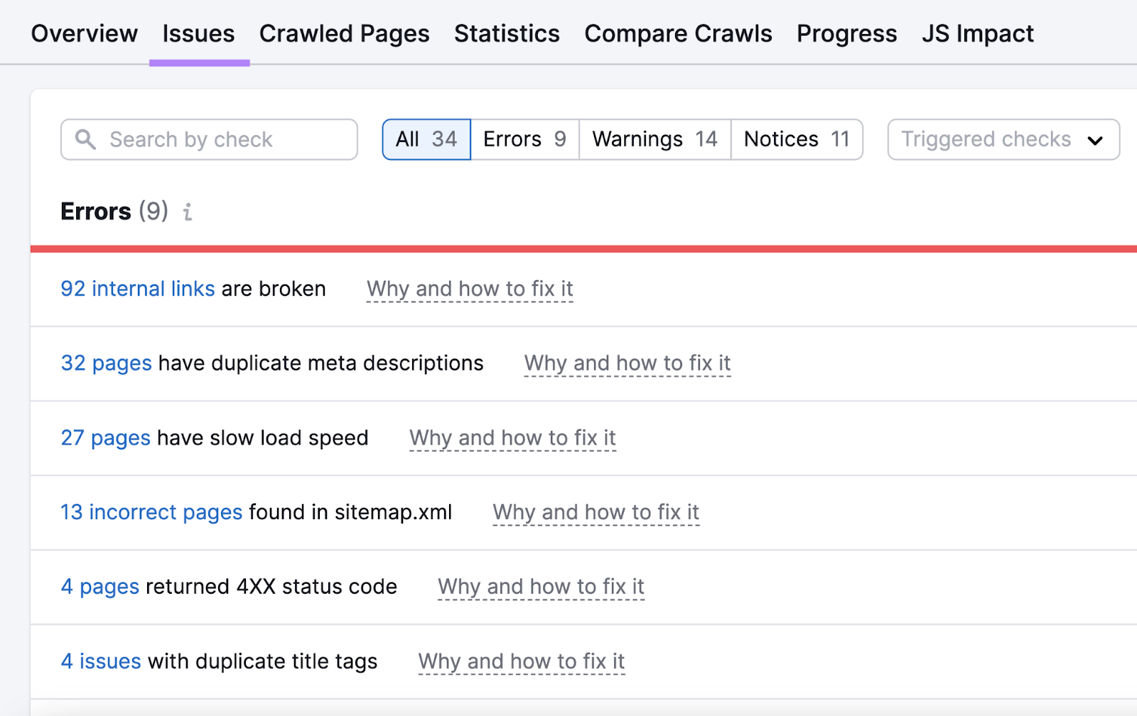This screenshot has height=716, width=1137.
Task: Open the 4 issues with duplicate title tags
Action: point(100,661)
